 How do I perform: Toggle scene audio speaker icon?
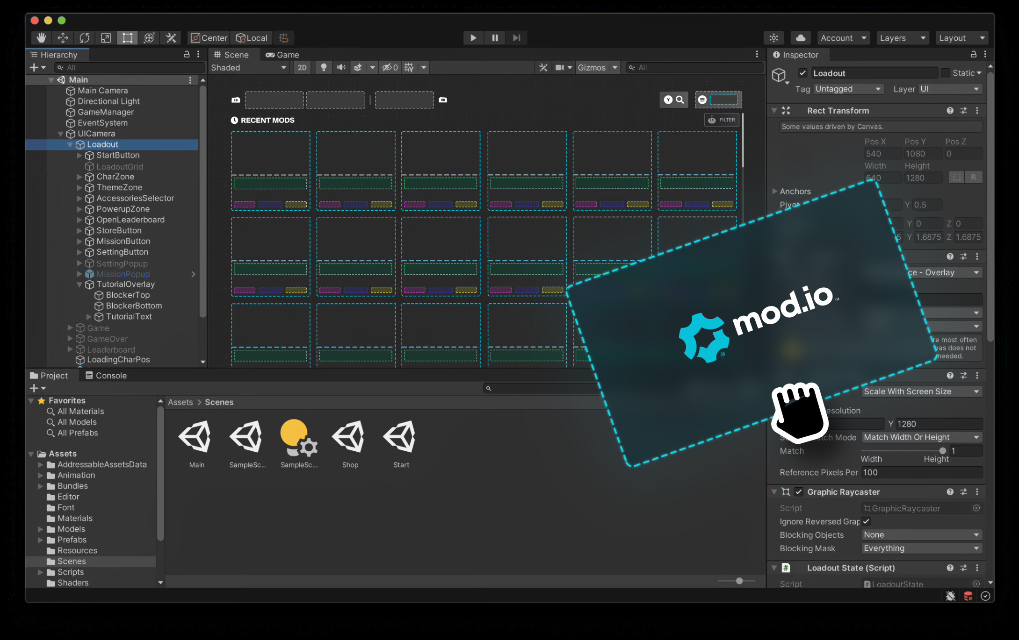coord(341,67)
